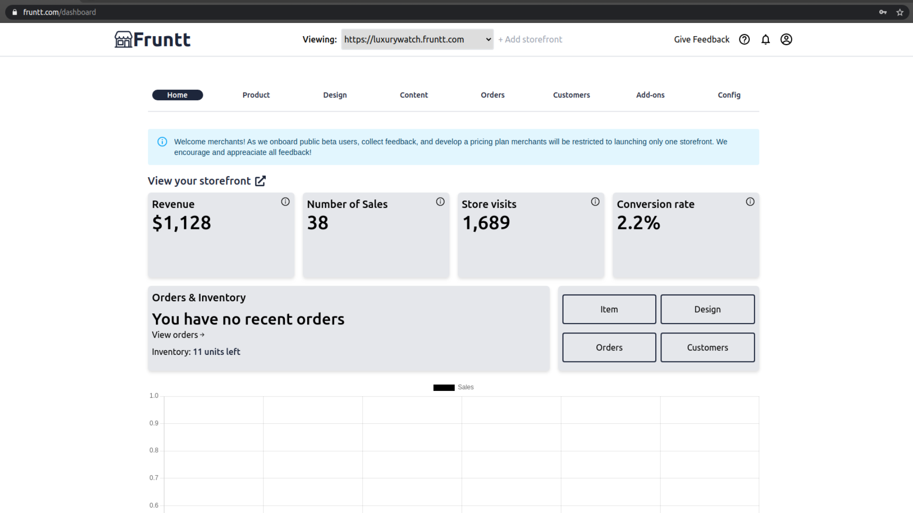Click the 38 sales count value

click(x=318, y=223)
